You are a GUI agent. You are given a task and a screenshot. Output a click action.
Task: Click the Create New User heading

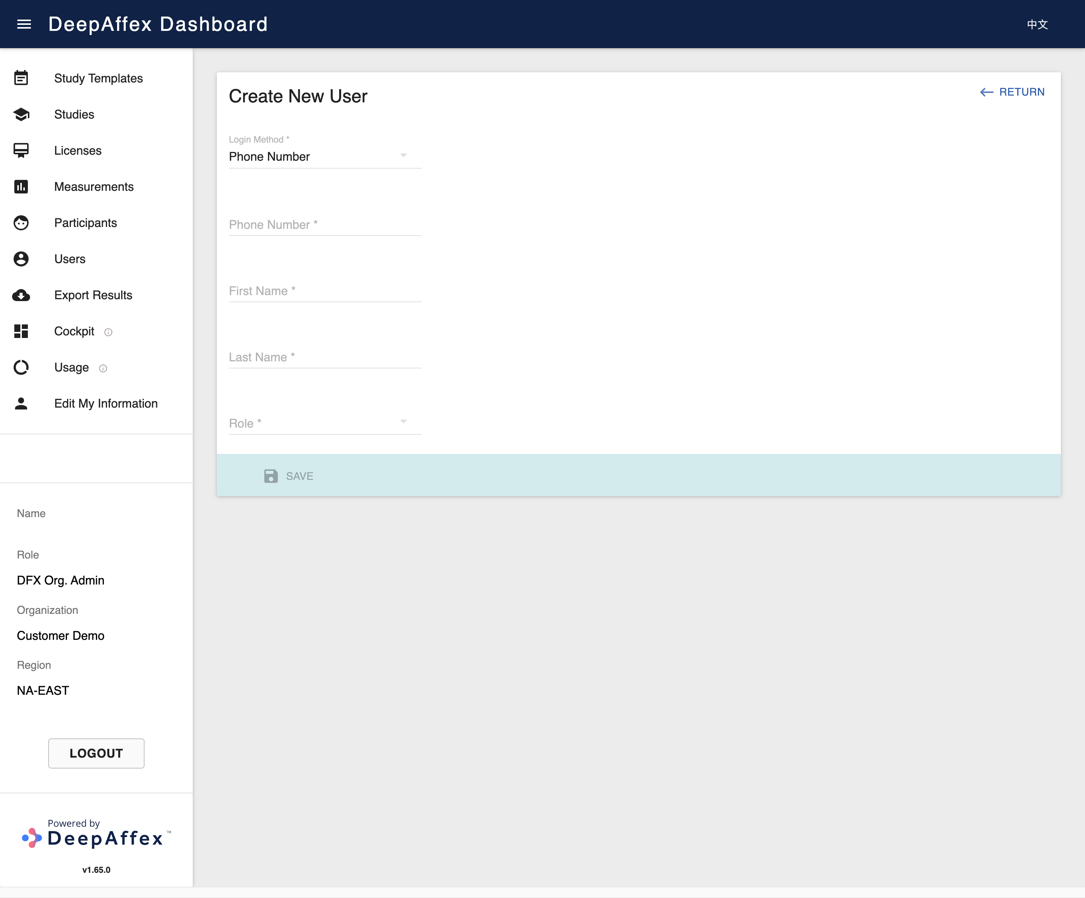[x=298, y=96]
